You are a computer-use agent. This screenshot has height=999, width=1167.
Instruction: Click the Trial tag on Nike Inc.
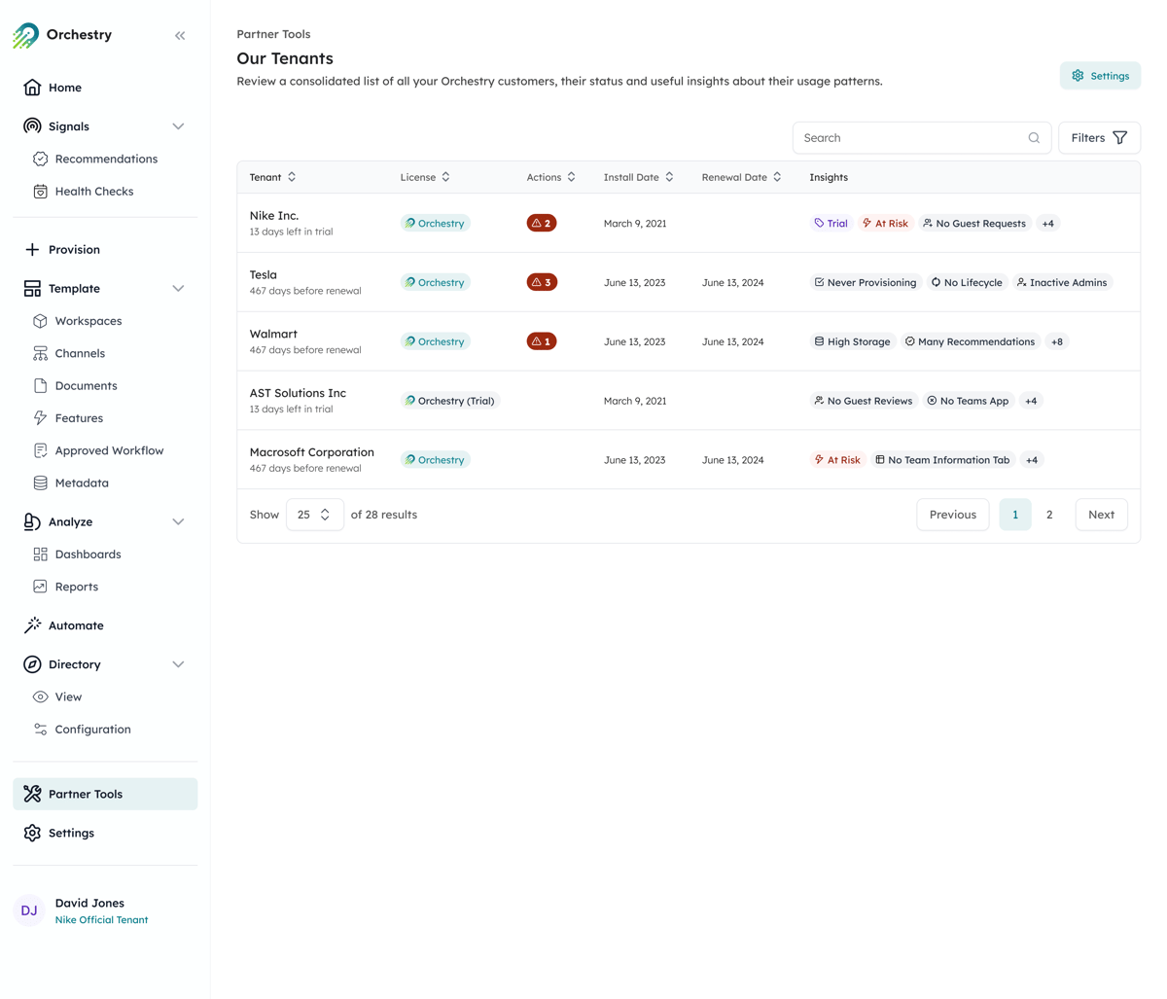tap(831, 224)
